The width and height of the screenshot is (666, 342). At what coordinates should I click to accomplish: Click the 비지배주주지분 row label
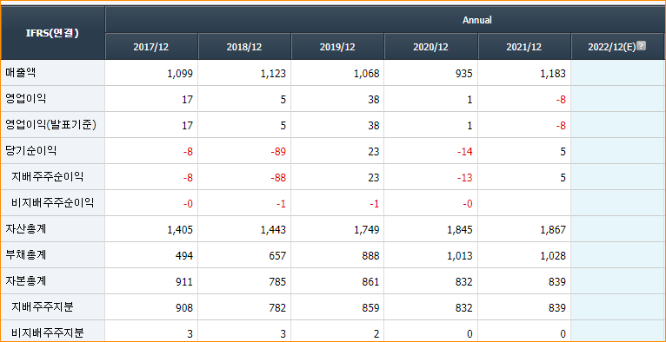pos(48,333)
